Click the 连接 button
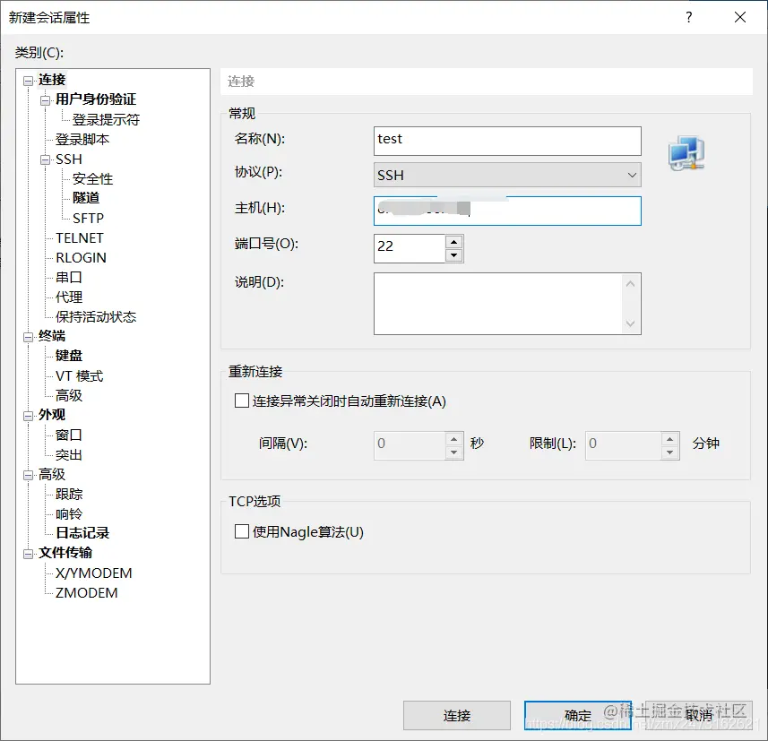Screen dimensions: 768x741 tap(457, 715)
